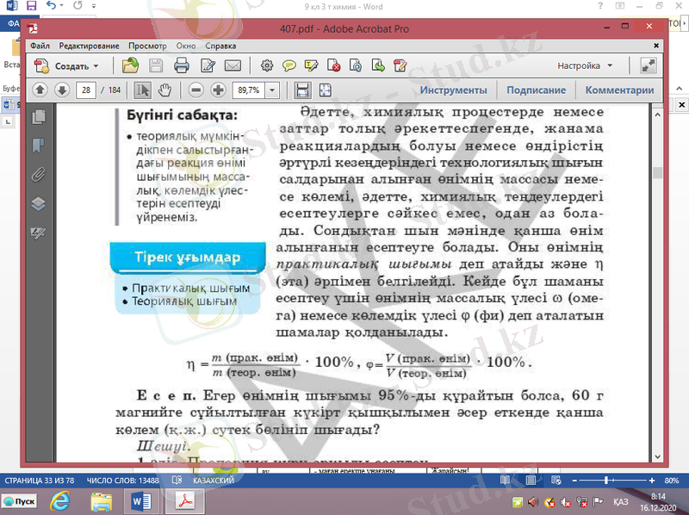
Task: Open the Просмотр menu
Action: (x=147, y=45)
